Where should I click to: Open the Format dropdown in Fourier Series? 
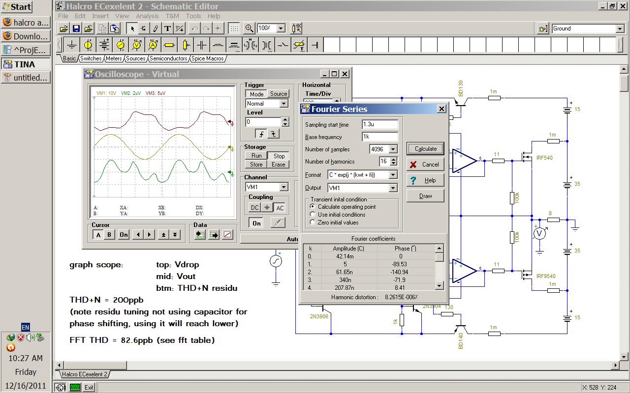click(393, 175)
